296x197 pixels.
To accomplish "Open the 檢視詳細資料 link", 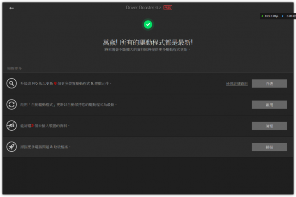I will 237,83.
